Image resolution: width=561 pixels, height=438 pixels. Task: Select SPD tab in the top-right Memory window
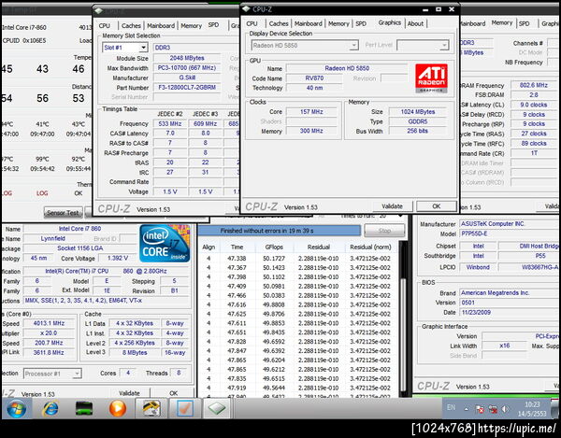pyautogui.click(x=525, y=23)
